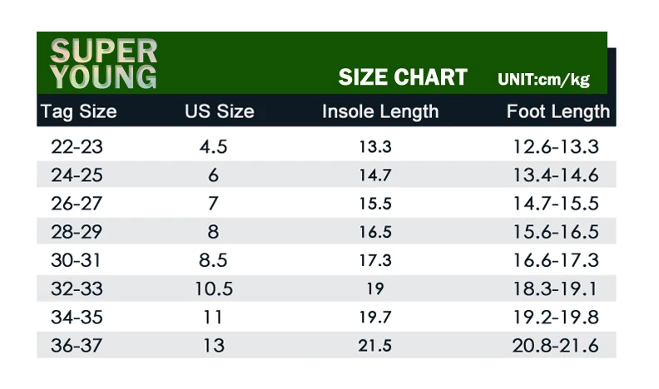Viewport: 659px width, 389px height.
Task: Click US size 13 cell
Action: coord(214,346)
